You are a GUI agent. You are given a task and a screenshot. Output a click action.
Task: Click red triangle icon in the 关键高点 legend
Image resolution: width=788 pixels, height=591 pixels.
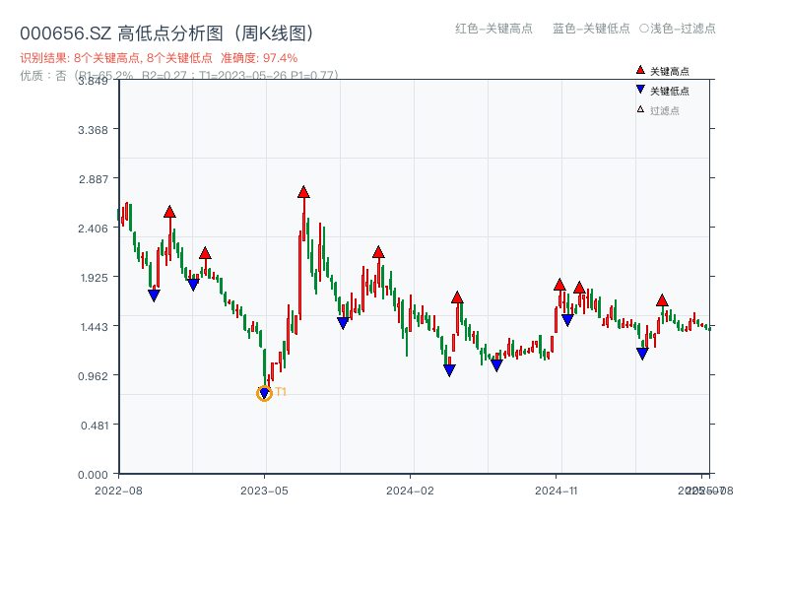coord(640,70)
